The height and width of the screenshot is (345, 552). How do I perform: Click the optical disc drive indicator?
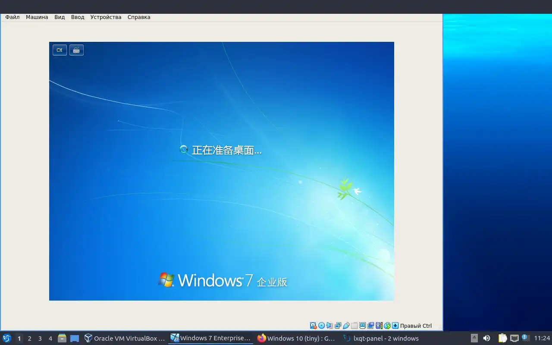click(x=321, y=326)
